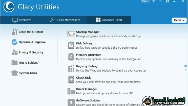Minimize the Glary Utilities window
This screenshot has width=188, height=106.
(x=174, y=2)
